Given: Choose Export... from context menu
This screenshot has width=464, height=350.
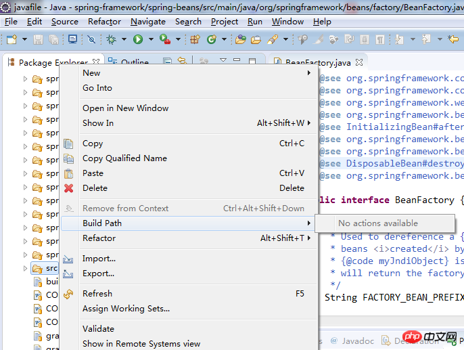Looking at the screenshot, I should [189, 273].
